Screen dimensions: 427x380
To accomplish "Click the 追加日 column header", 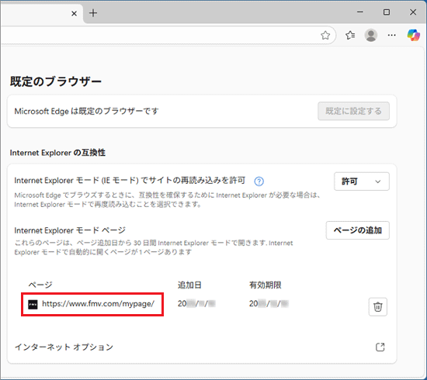I will click(x=189, y=285).
